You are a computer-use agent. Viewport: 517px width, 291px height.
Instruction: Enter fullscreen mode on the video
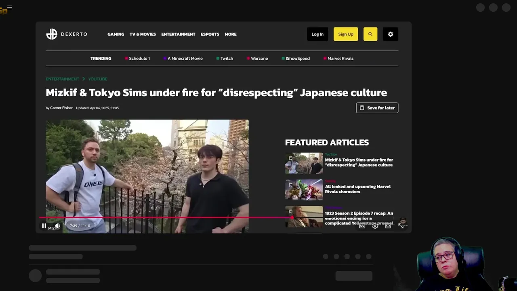pos(401,226)
